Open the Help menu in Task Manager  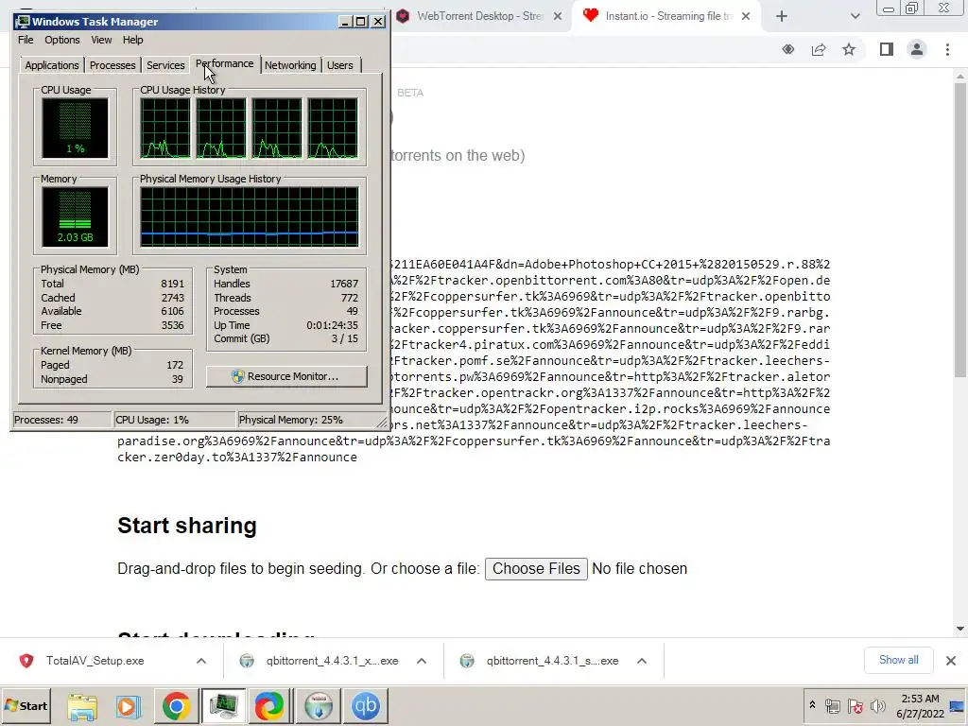click(x=132, y=40)
